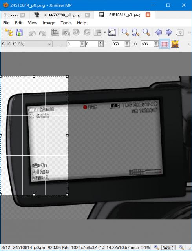
Task: Click the selection Y position field
Action: (x=92, y=44)
